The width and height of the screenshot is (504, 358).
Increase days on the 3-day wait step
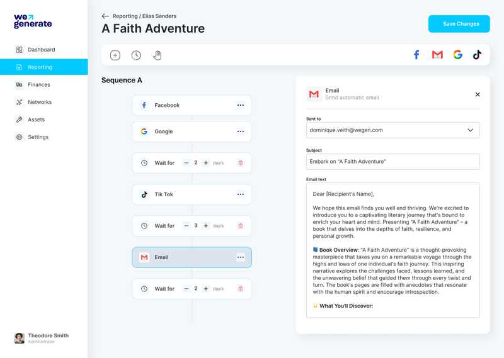(x=206, y=226)
